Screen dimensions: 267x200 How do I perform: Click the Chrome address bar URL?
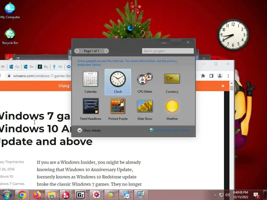tap(42, 76)
